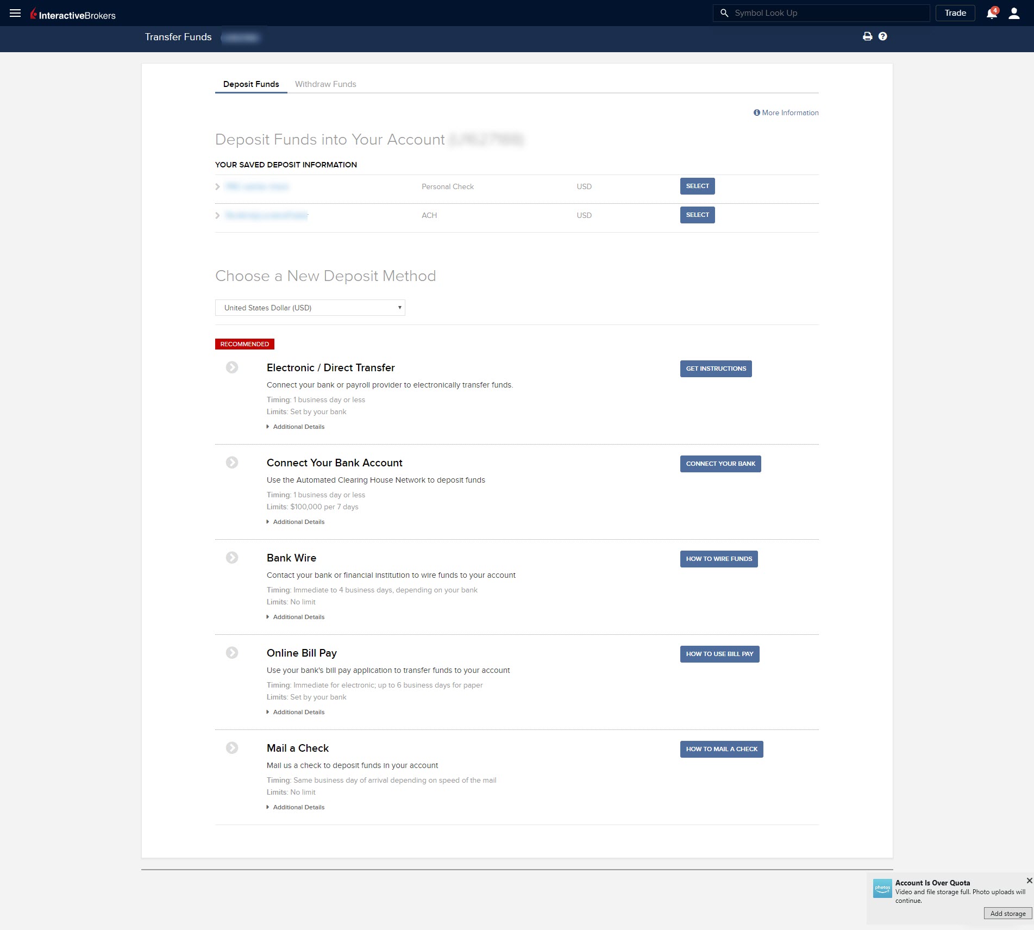Click the Online Bill Pay heading
The image size is (1034, 930).
click(302, 653)
